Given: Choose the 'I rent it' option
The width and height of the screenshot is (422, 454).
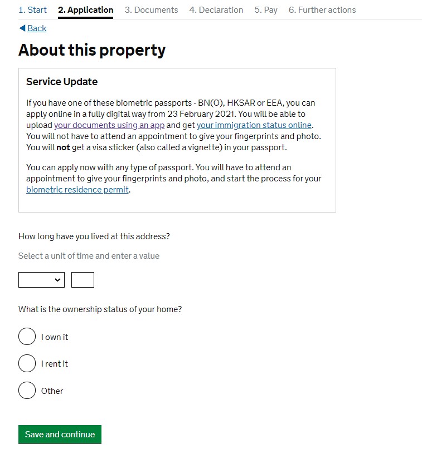Looking at the screenshot, I should 27,363.
